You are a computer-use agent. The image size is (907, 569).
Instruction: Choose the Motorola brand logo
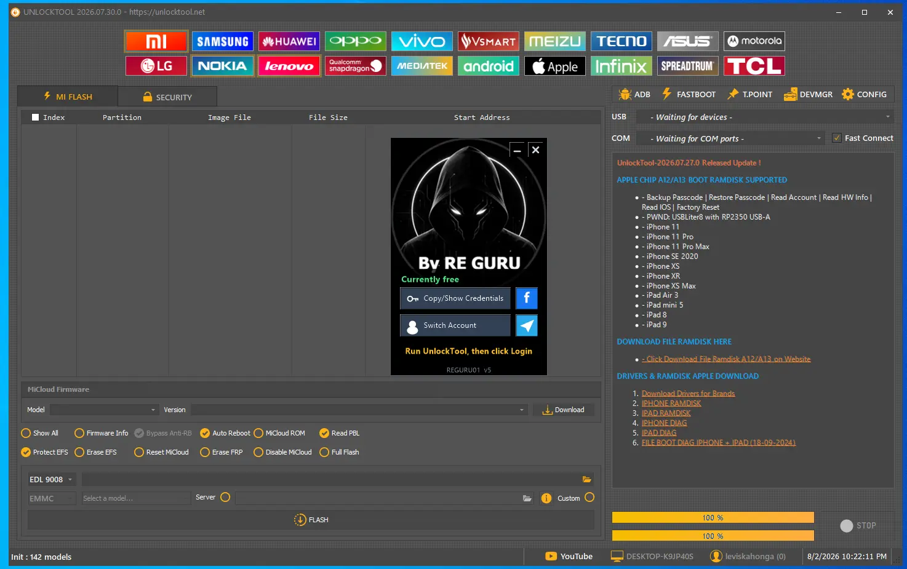click(x=754, y=41)
